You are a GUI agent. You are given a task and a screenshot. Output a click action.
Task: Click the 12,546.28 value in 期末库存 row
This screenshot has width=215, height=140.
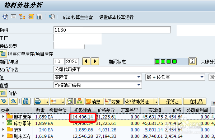click(83, 136)
